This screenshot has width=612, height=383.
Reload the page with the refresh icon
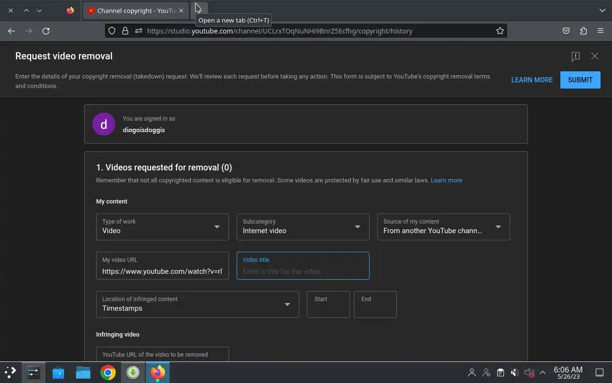(x=46, y=31)
